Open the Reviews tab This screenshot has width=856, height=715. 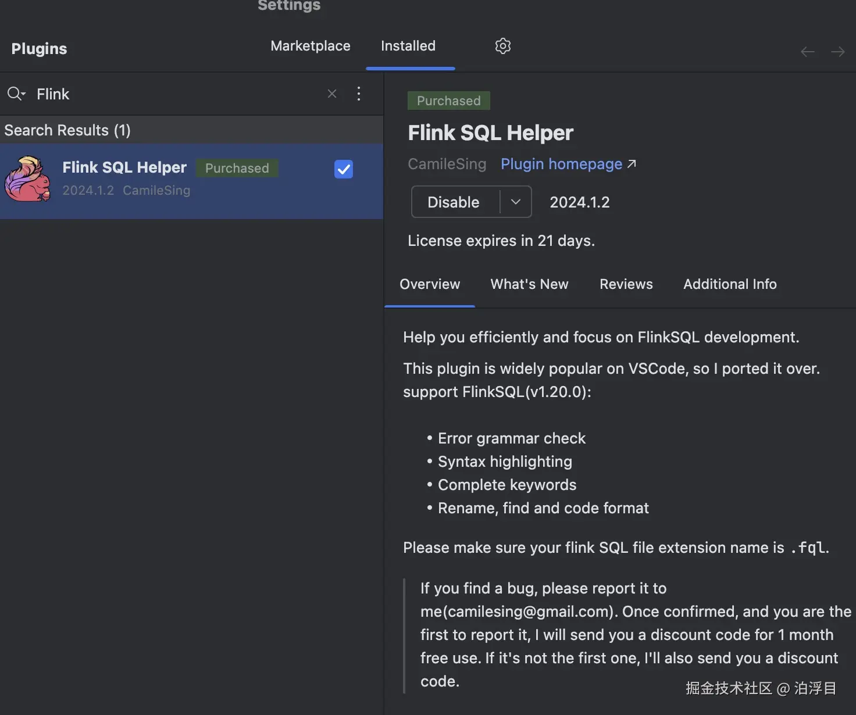tap(626, 284)
